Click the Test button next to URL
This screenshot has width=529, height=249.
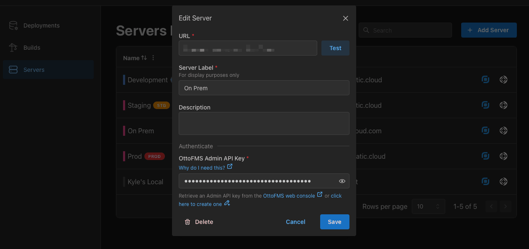pos(335,48)
